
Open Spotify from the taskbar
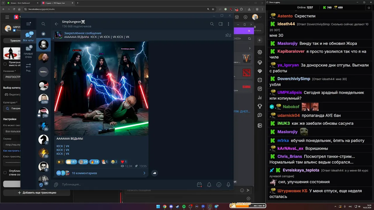coord(184,206)
